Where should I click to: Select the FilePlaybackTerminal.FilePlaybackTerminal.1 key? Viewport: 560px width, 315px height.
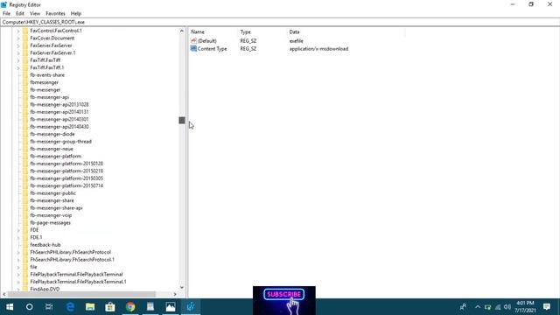(x=78, y=282)
